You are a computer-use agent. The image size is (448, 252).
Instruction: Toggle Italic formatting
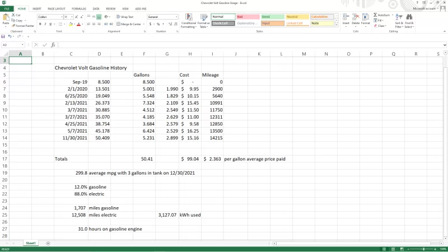(x=45, y=24)
